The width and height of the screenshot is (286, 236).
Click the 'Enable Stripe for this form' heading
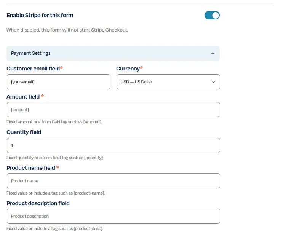pyautogui.click(x=40, y=15)
